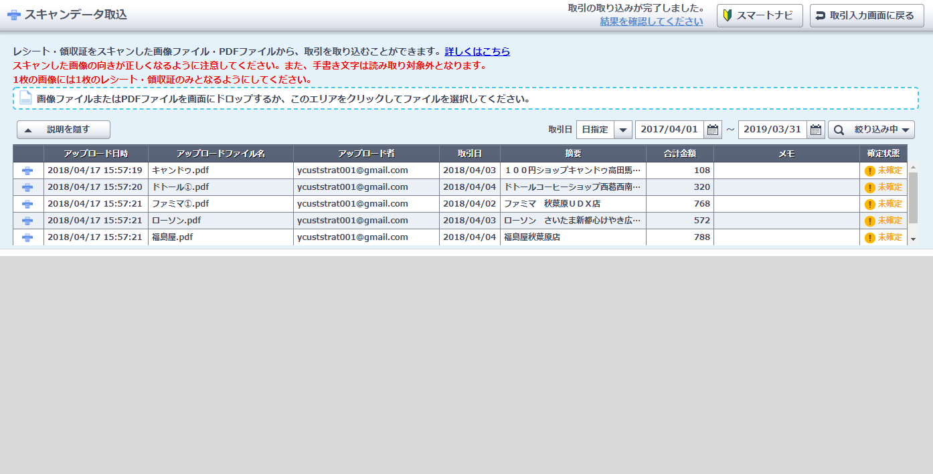
Task: Click transaction date 2018/04/02
Action: pyautogui.click(x=470, y=204)
